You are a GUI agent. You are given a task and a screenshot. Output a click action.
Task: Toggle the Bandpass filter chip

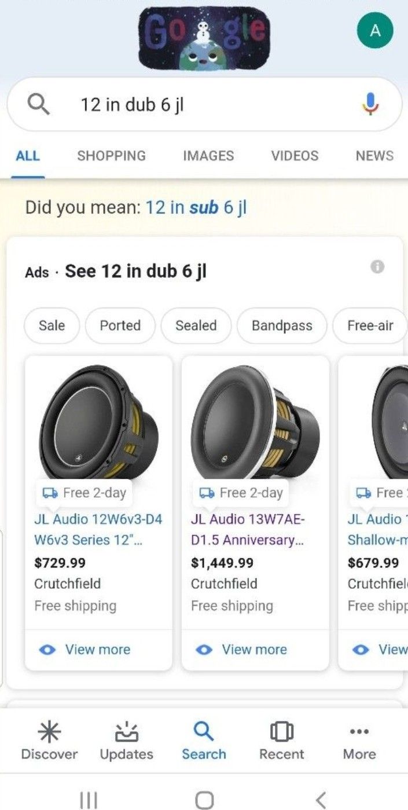click(282, 325)
